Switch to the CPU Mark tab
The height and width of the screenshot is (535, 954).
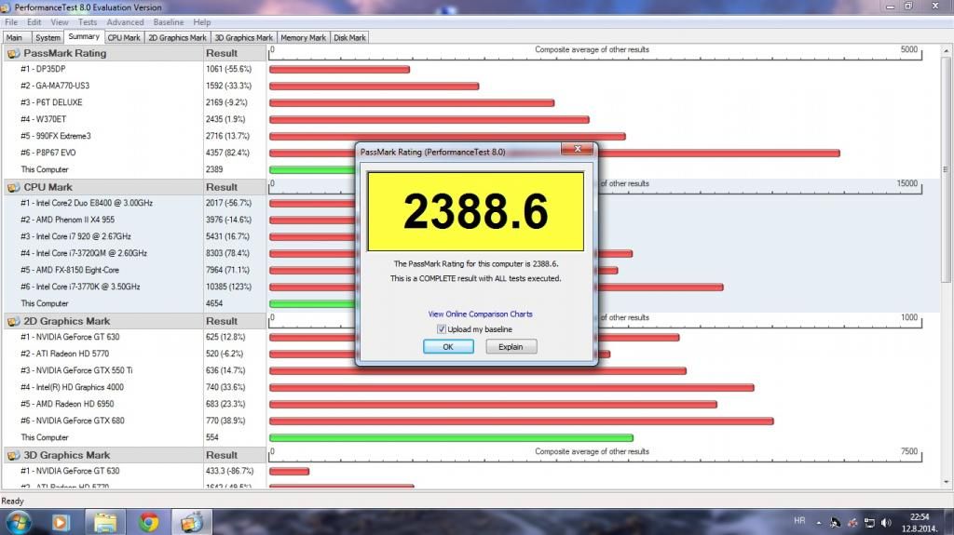tap(124, 38)
